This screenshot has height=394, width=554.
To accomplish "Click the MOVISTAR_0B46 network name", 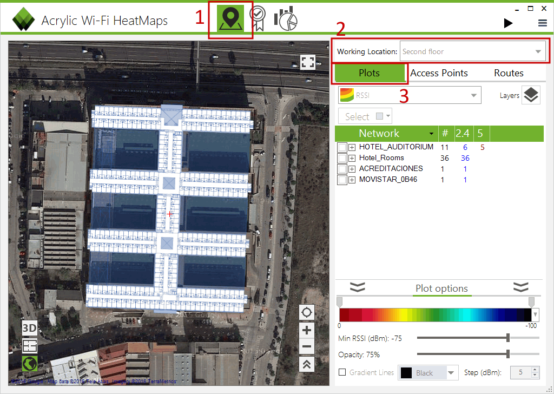I will 388,180.
